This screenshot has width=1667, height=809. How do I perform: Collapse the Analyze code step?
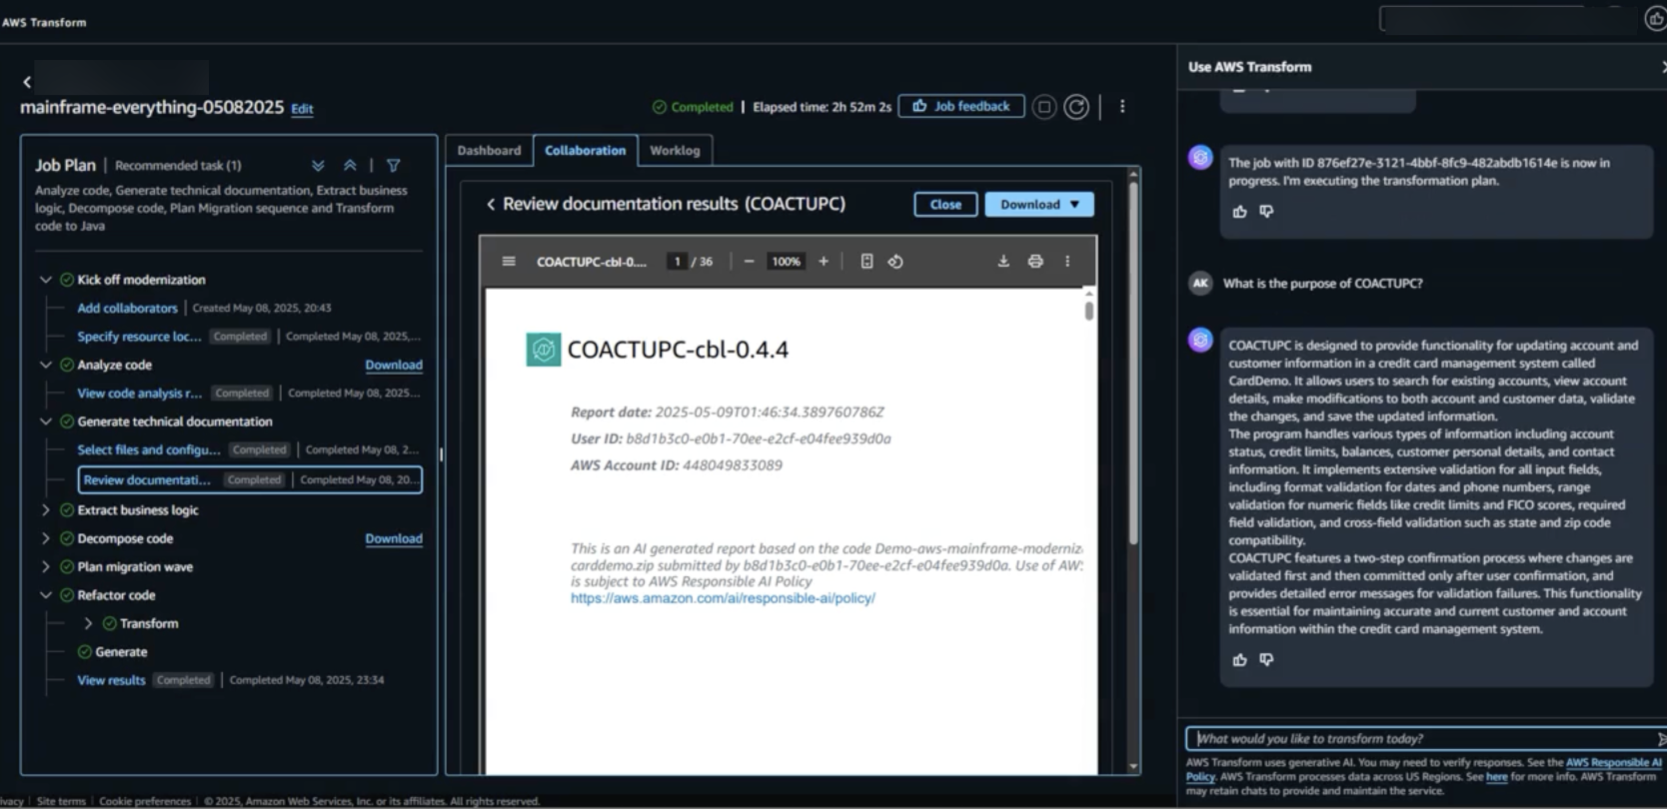point(45,366)
